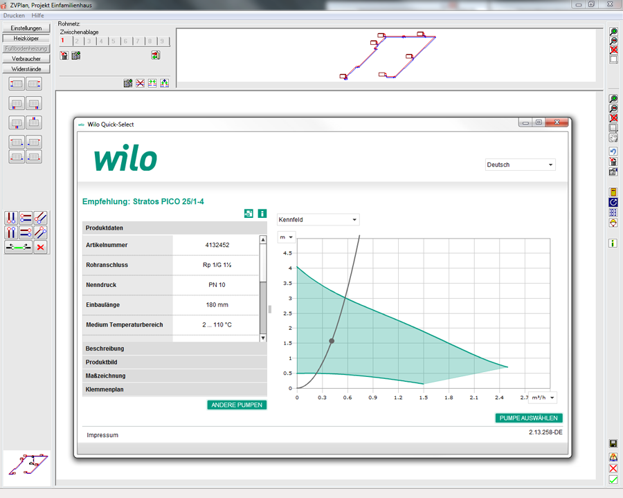This screenshot has height=498, width=623.
Task: Click the hand pan tool icon
Action: 613,138
